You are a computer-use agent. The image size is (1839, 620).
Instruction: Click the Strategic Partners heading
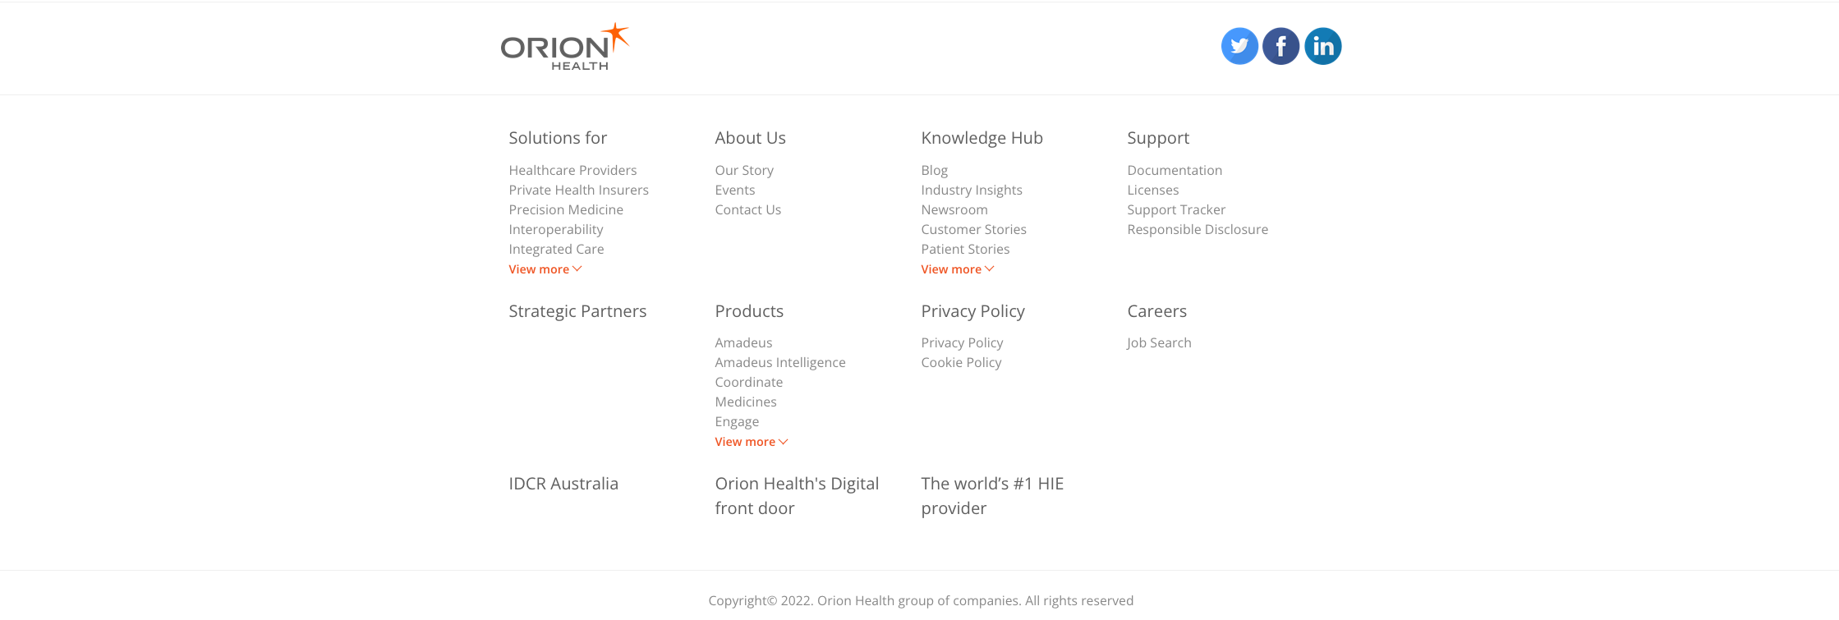pyautogui.click(x=577, y=311)
